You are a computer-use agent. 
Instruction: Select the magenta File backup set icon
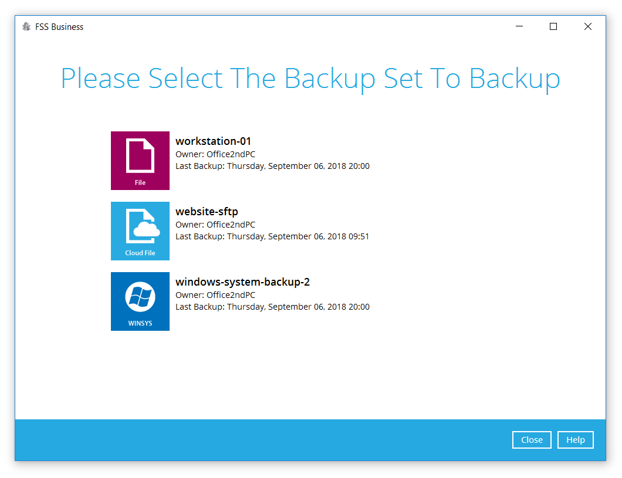tap(140, 161)
